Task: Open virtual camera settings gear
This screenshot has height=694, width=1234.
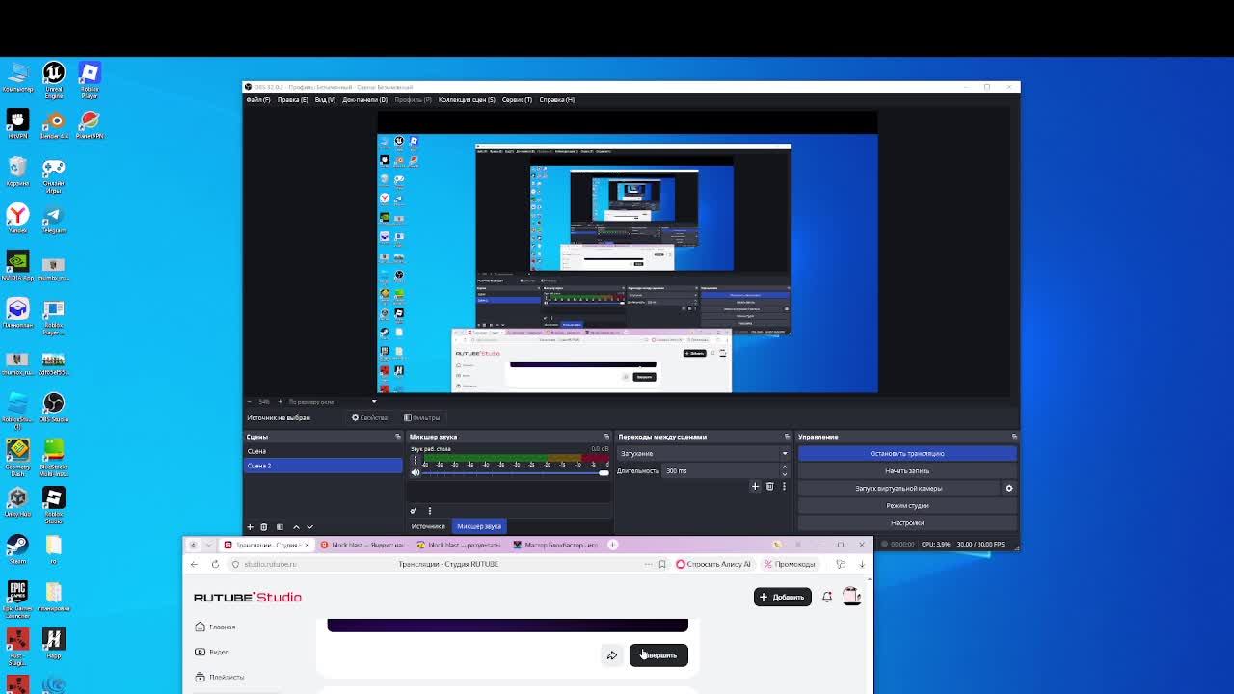Action: pos(1009,488)
